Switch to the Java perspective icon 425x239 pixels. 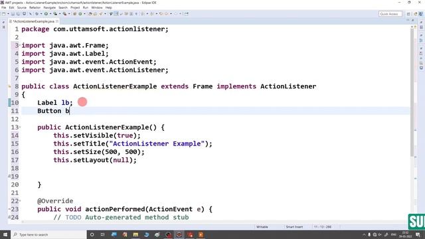420,14
